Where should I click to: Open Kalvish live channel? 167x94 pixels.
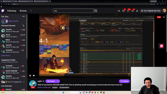click(x=13, y=90)
